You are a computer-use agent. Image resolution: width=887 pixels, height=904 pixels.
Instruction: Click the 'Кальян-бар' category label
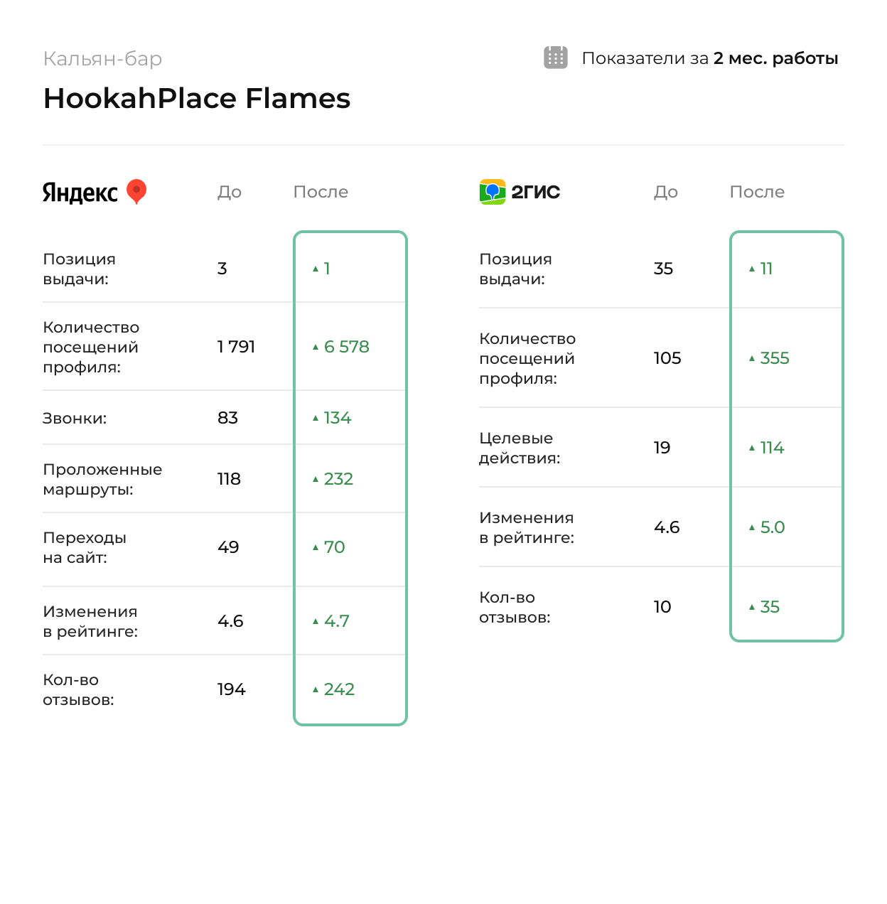coord(102,58)
